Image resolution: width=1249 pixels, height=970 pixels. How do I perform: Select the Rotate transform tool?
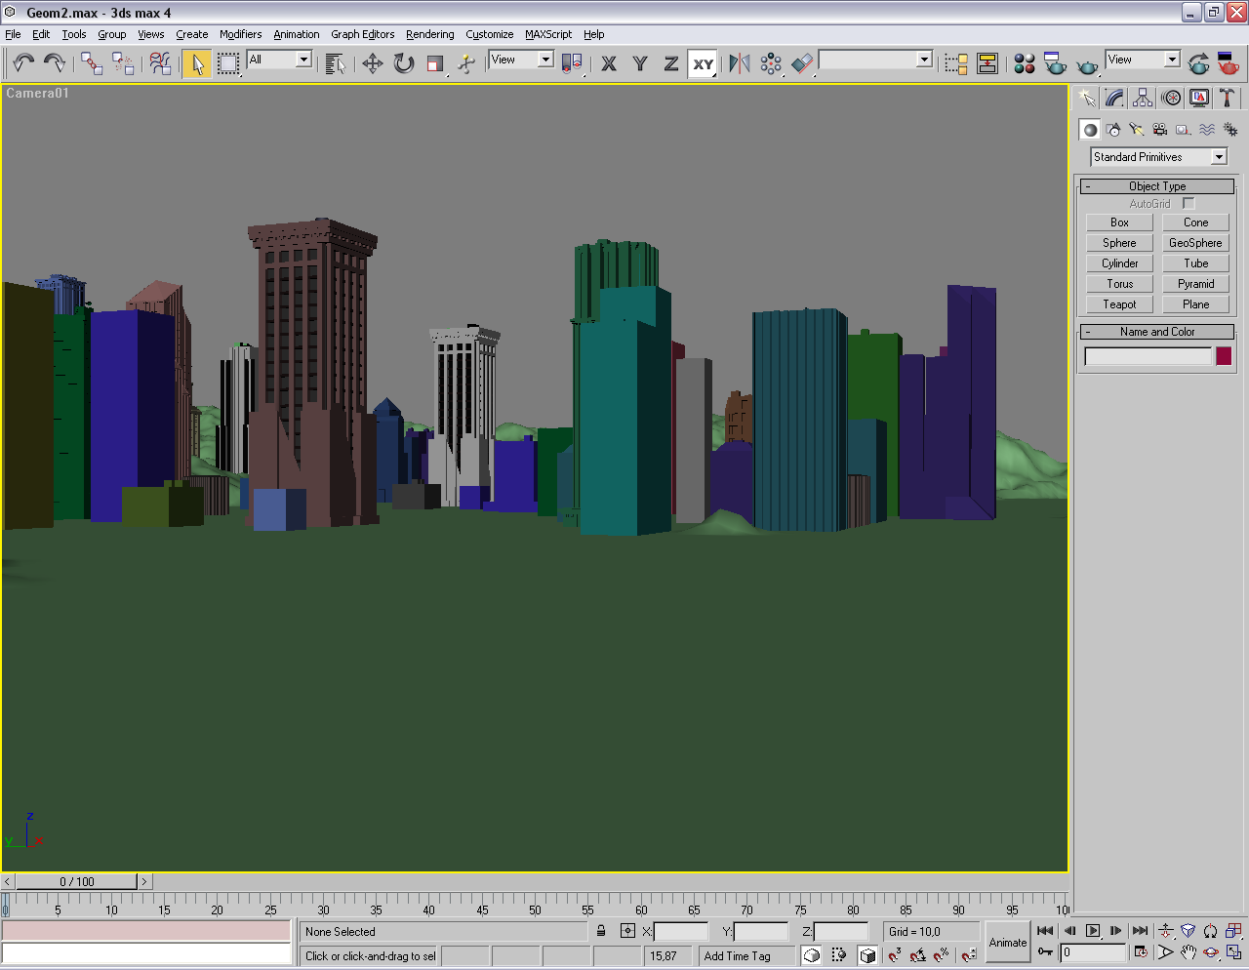[x=403, y=63]
